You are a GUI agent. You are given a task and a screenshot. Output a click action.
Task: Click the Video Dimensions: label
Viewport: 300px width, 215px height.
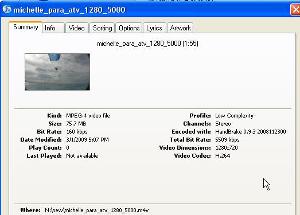tap(185, 148)
